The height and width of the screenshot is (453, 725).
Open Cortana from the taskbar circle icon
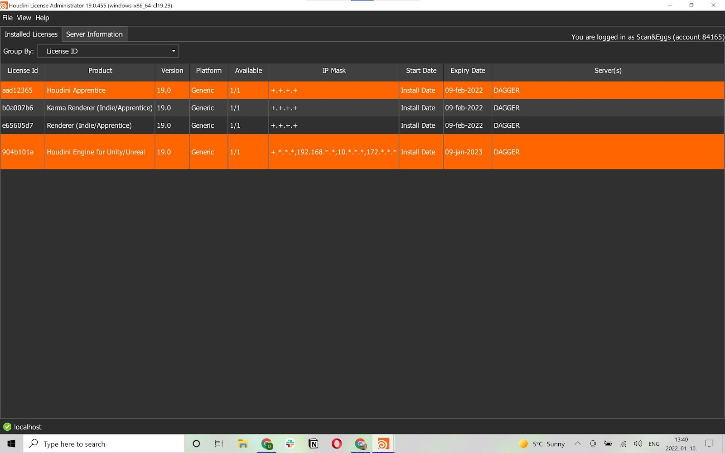(x=196, y=444)
